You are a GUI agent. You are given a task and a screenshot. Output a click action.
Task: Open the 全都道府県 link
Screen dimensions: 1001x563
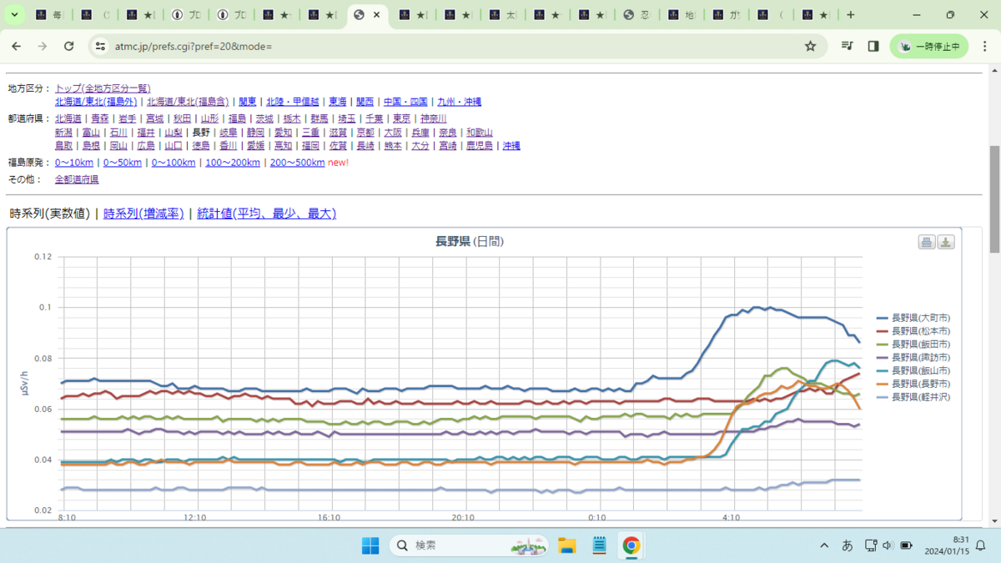[x=77, y=179]
